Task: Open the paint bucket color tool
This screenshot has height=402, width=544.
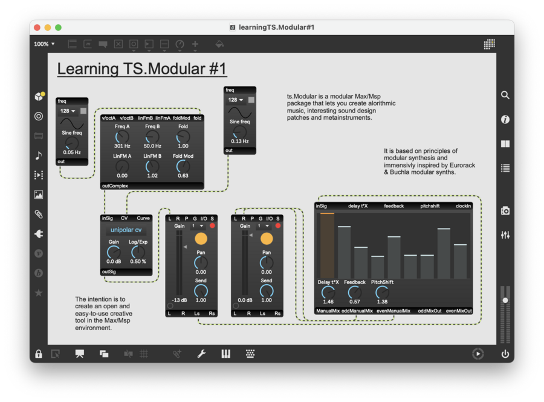Action: (x=219, y=44)
